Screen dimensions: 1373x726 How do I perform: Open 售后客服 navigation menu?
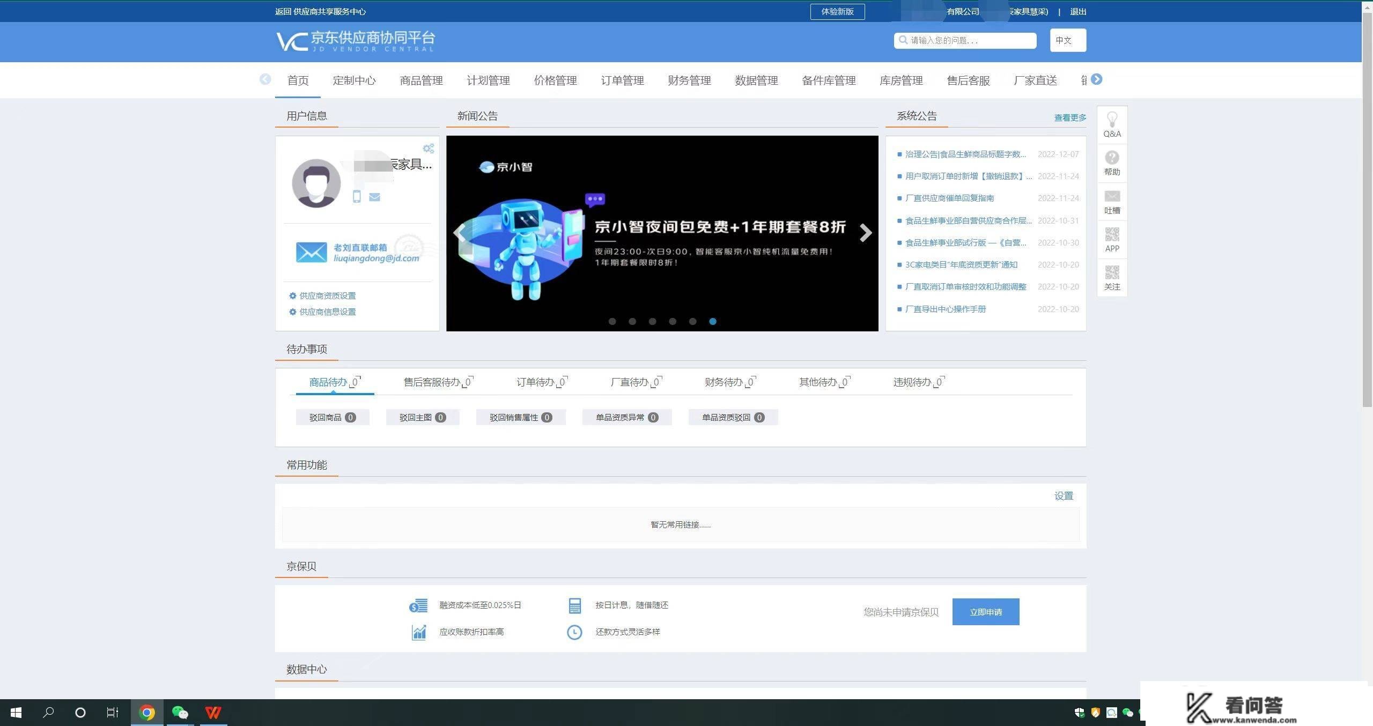(968, 80)
